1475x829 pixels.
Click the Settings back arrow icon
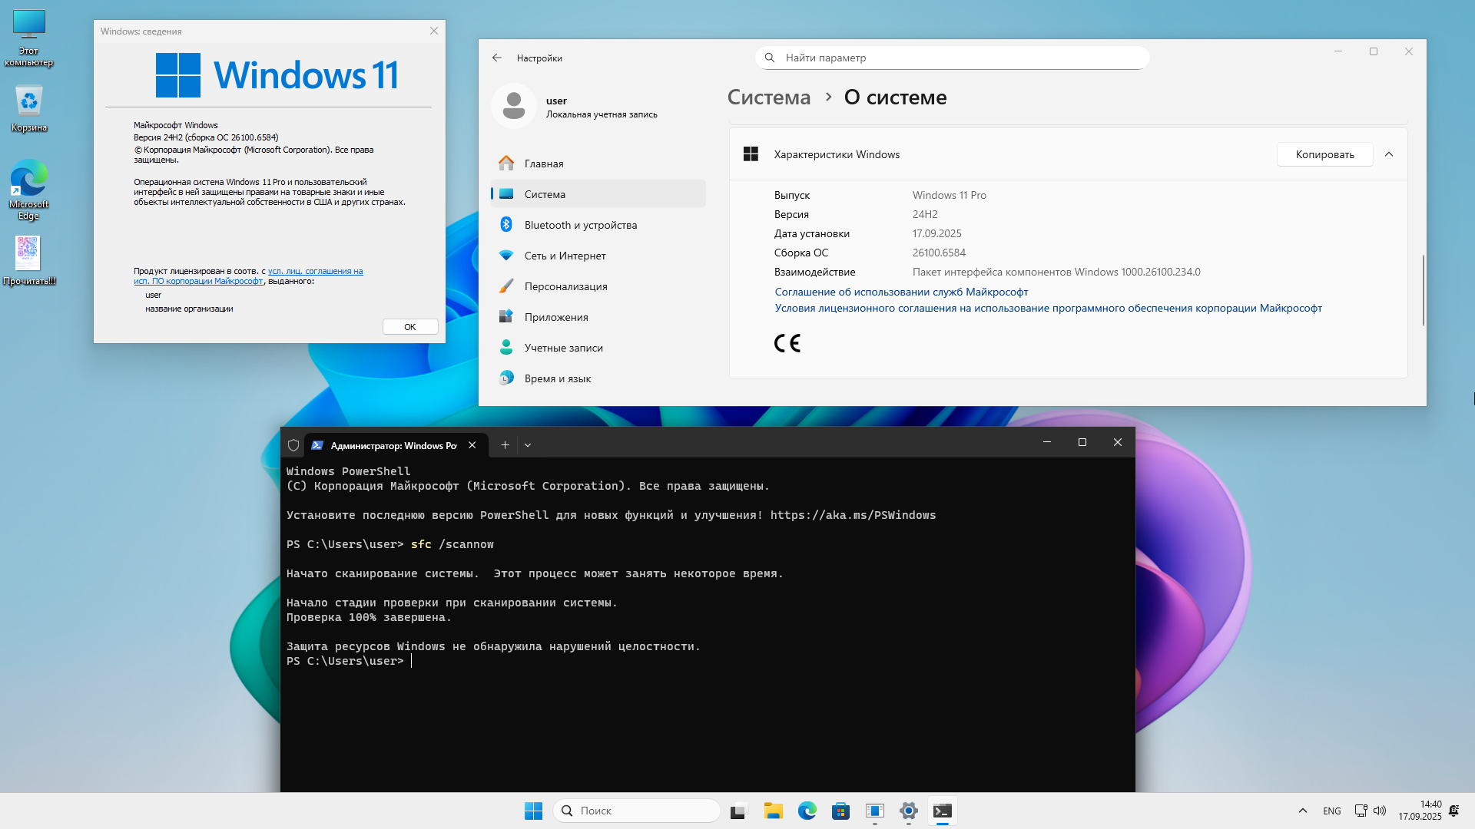(x=497, y=58)
